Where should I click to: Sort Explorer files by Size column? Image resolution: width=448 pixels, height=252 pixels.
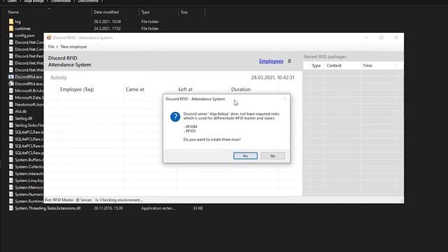point(184,12)
